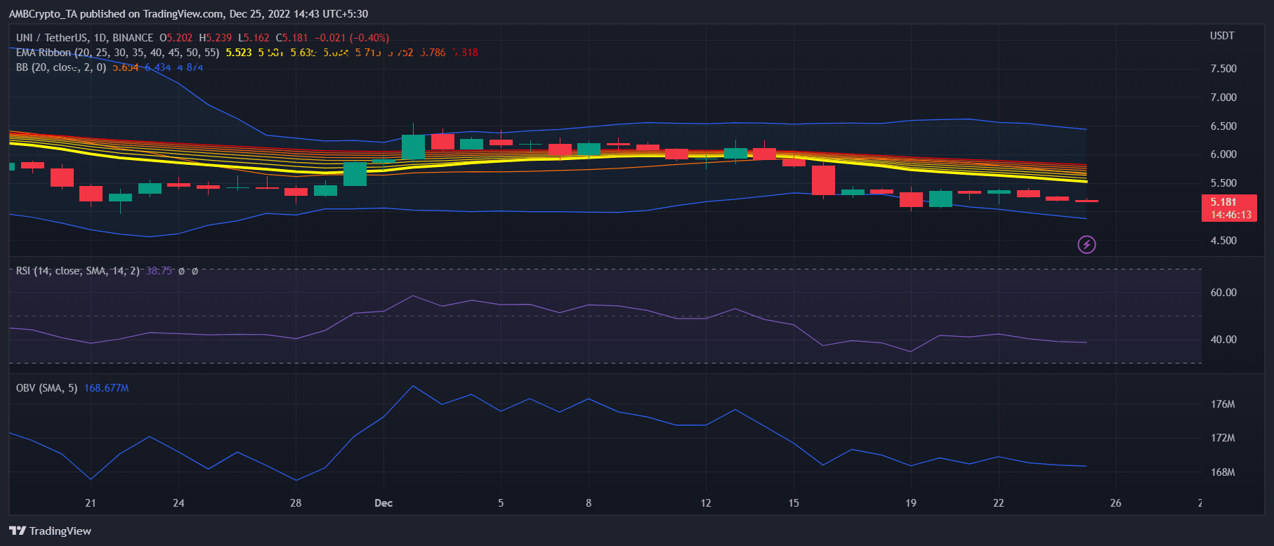Click the 7.500 price scale level
The width and height of the screenshot is (1274, 546).
(x=1223, y=69)
